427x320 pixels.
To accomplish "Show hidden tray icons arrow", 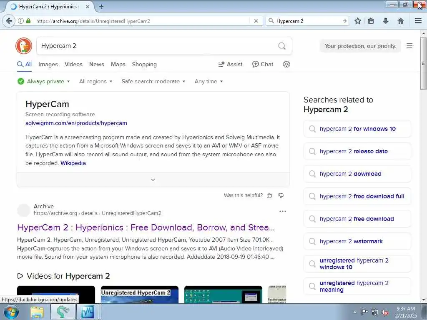I will click(354, 312).
